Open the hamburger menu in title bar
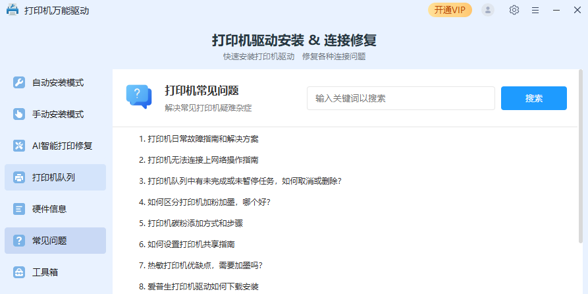This screenshot has height=294, width=588. (535, 10)
